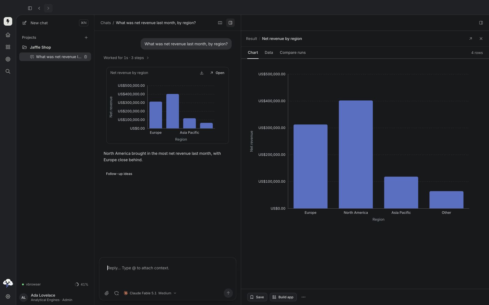The width and height of the screenshot is (489, 305).
Task: Click the user message bubble
Action: point(186,44)
